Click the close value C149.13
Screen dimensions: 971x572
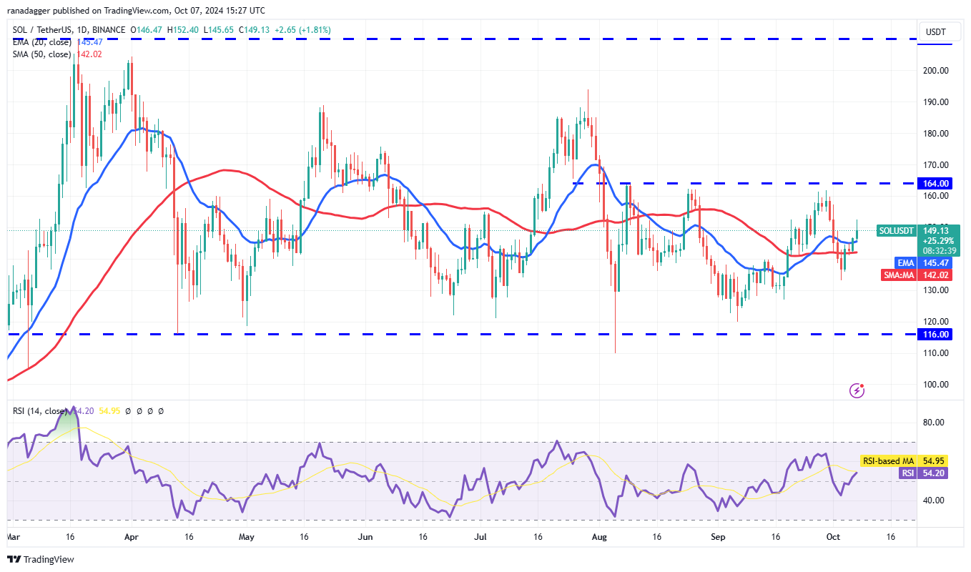coord(255,31)
